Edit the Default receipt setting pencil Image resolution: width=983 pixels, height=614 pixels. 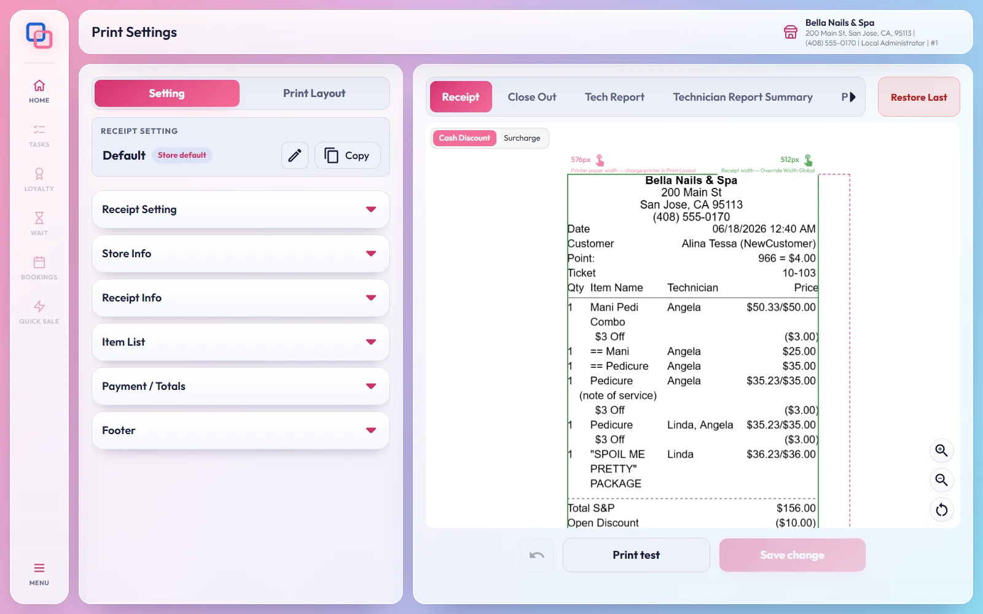click(x=295, y=155)
